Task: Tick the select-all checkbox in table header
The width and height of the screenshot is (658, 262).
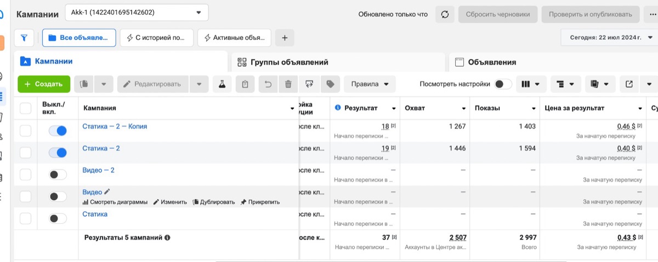Action: click(25, 108)
